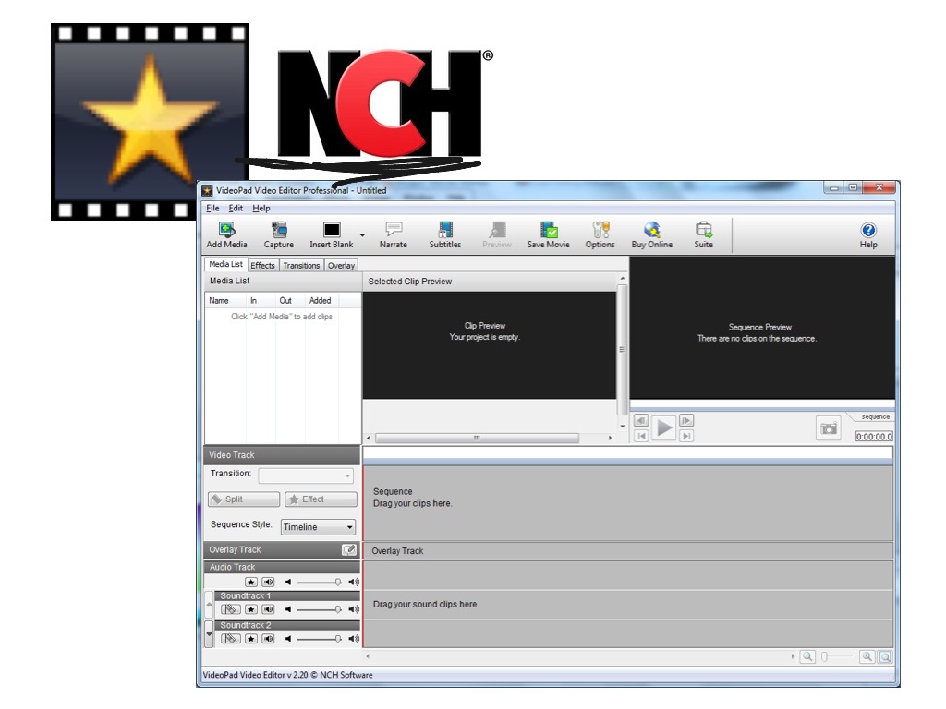The image size is (946, 709).
Task: Click the Help question mark icon
Action: (868, 230)
